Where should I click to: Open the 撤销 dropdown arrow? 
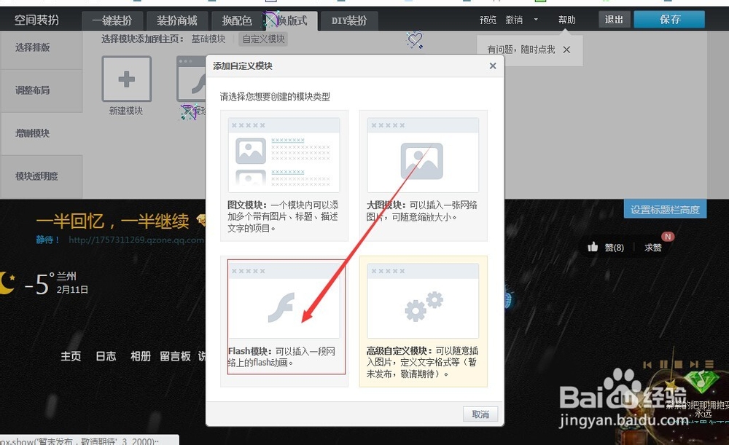coord(535,20)
